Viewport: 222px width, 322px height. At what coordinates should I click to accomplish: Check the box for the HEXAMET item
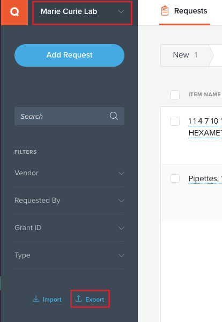click(175, 121)
